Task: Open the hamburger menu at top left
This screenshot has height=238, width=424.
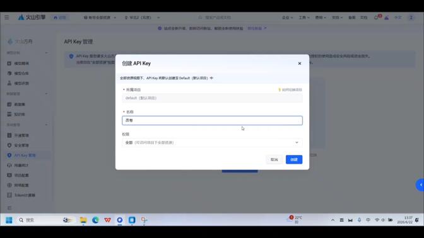Action: 7,18
